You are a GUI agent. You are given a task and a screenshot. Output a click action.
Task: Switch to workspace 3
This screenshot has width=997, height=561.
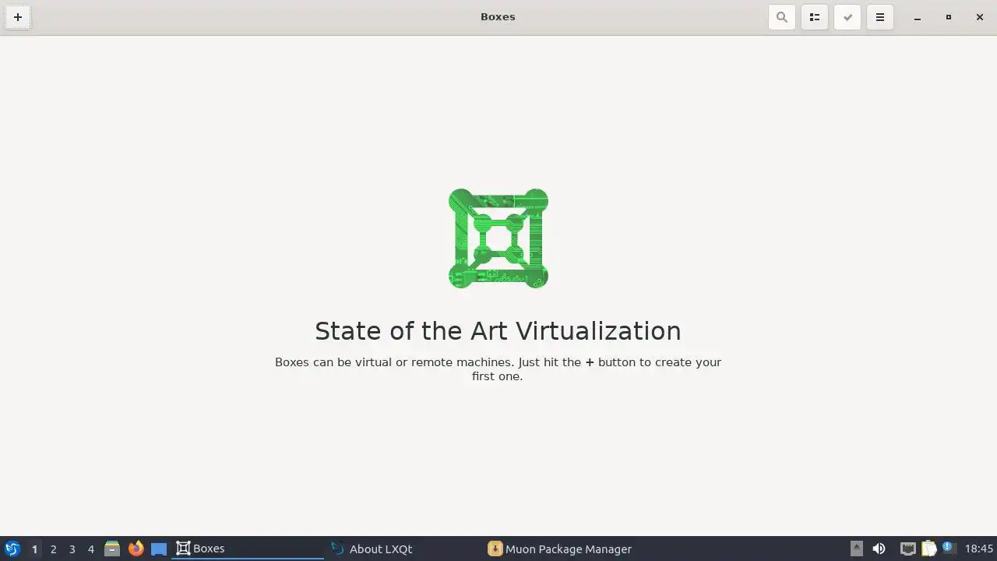click(72, 549)
